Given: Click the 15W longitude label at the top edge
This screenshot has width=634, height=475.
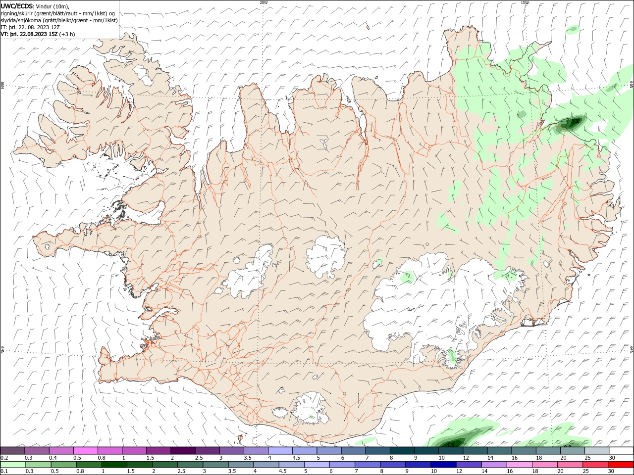Looking at the screenshot, I should pos(525,2).
